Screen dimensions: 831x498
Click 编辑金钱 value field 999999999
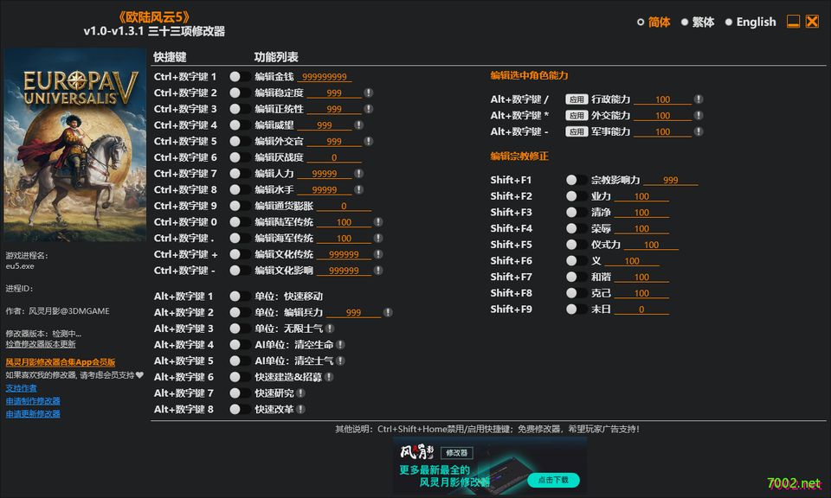(325, 77)
